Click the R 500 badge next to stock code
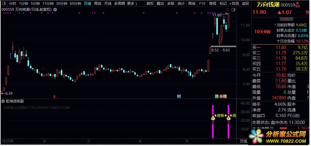The width and height of the screenshot is (311, 146). [x=297, y=5]
